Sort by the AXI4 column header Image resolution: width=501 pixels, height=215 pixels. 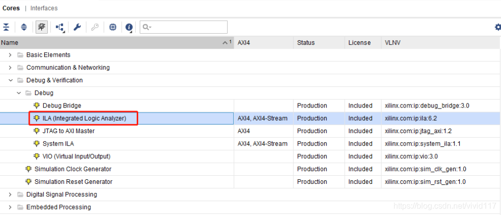[x=264, y=43]
